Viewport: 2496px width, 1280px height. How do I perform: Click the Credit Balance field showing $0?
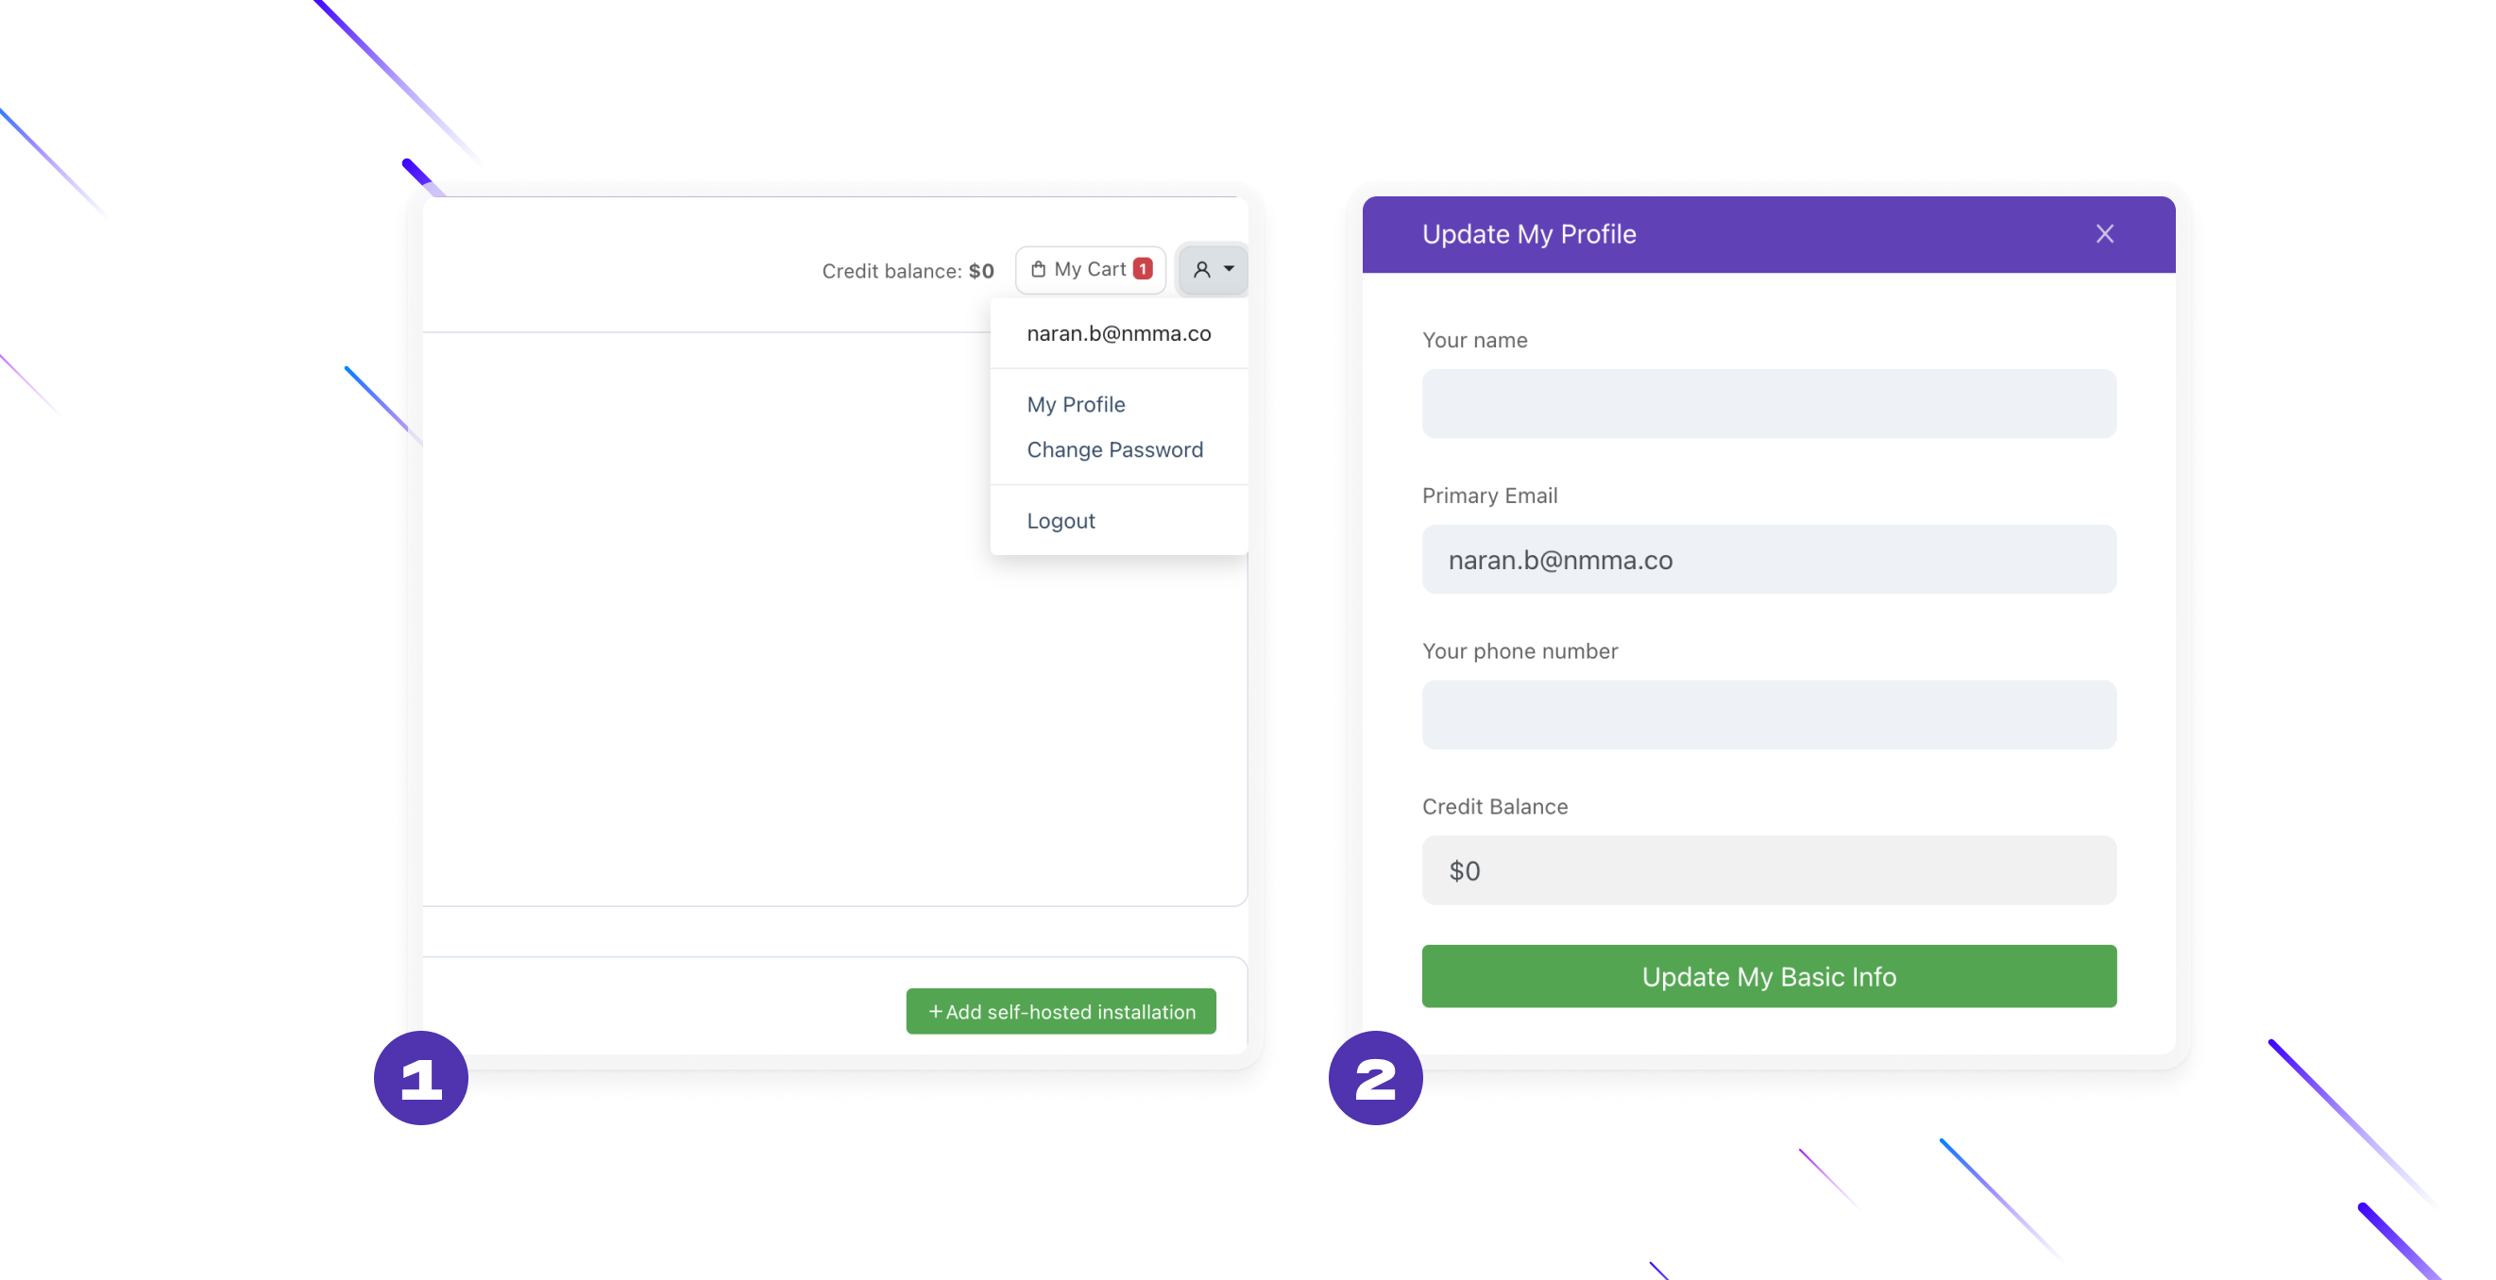point(1768,870)
